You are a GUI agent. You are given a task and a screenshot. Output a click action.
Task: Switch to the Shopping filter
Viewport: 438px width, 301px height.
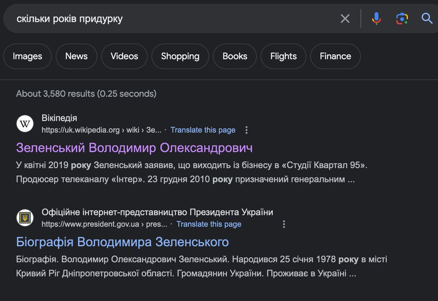[180, 56]
